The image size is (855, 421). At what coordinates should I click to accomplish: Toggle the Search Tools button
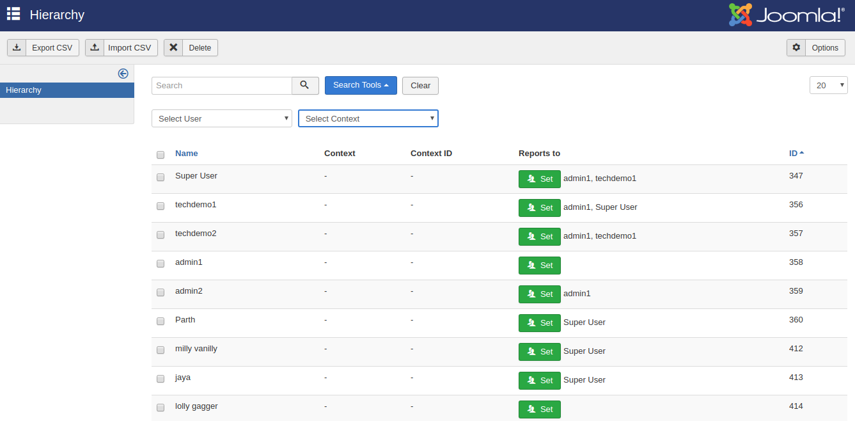(x=361, y=85)
